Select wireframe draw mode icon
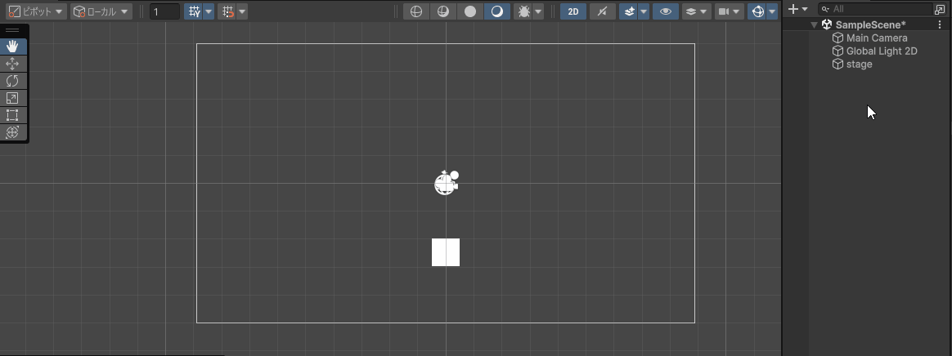 tap(416, 11)
